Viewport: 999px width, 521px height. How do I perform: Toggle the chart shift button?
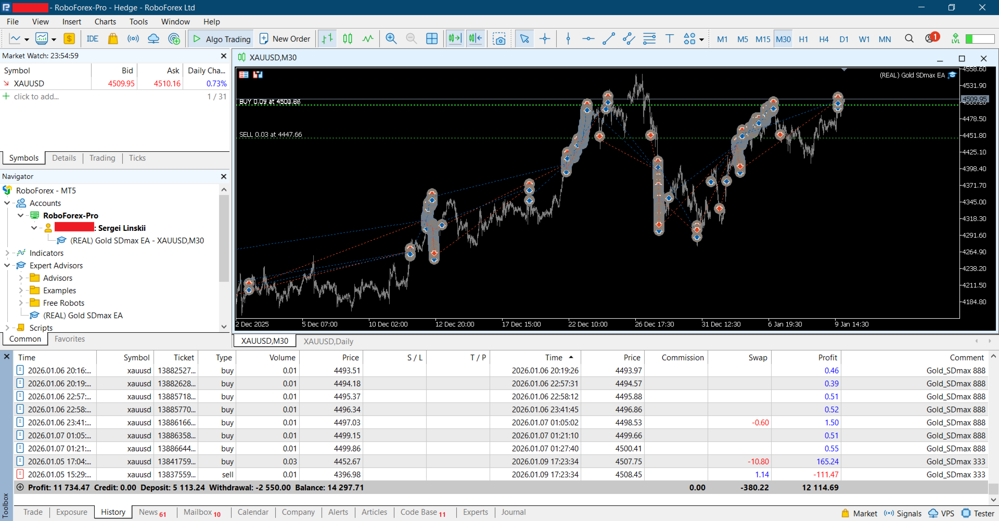(x=475, y=39)
